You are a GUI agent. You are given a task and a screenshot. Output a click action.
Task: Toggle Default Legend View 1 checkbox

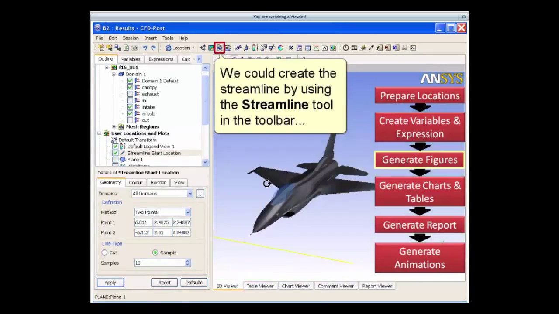[115, 147]
